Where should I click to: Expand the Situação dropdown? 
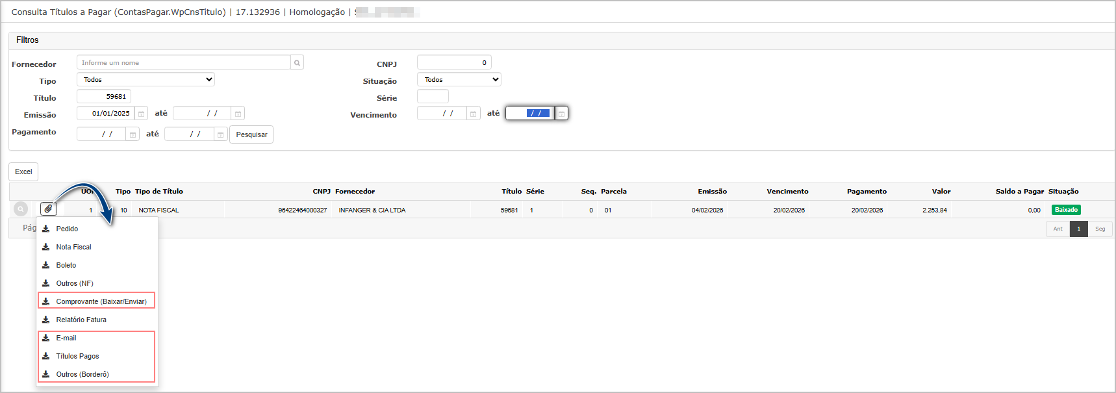(459, 80)
